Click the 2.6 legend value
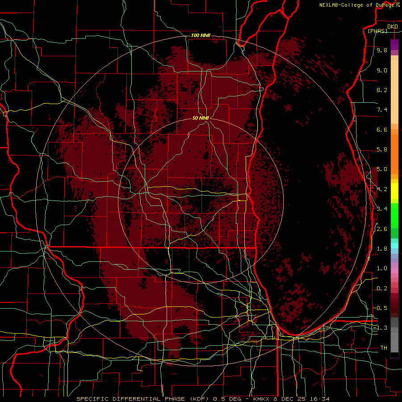 click(382, 229)
